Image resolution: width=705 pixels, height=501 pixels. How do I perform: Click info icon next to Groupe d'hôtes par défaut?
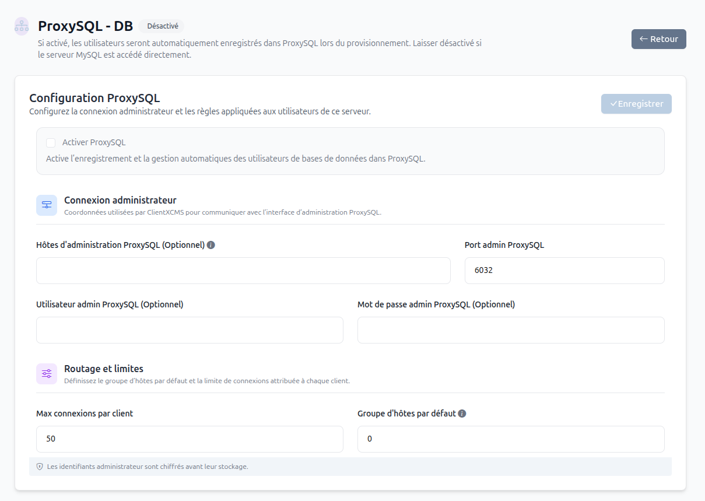pyautogui.click(x=462, y=414)
